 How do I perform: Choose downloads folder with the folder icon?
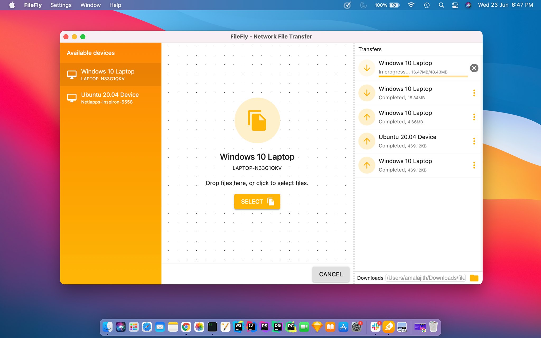click(x=474, y=278)
